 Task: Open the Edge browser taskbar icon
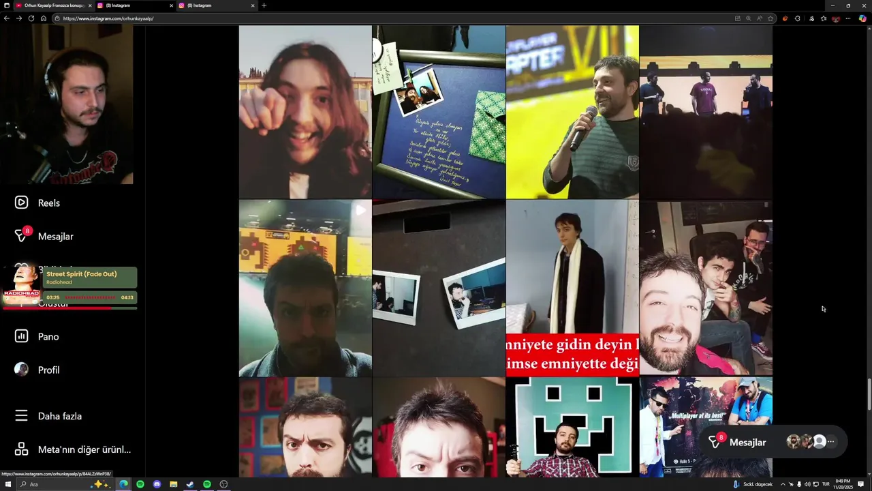(x=124, y=484)
